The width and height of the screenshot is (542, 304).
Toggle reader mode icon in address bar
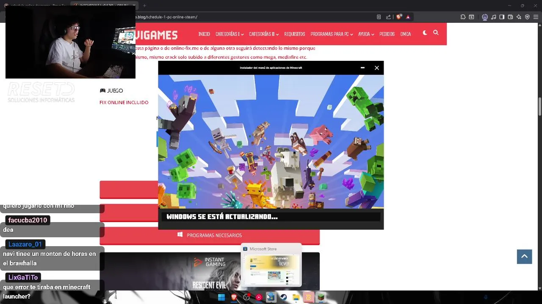[x=379, y=17]
